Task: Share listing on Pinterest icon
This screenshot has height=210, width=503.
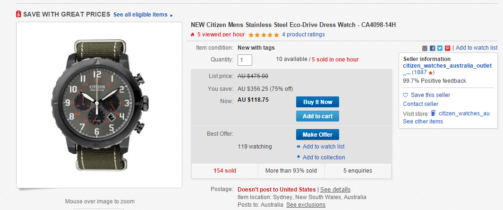Action: coord(447,48)
